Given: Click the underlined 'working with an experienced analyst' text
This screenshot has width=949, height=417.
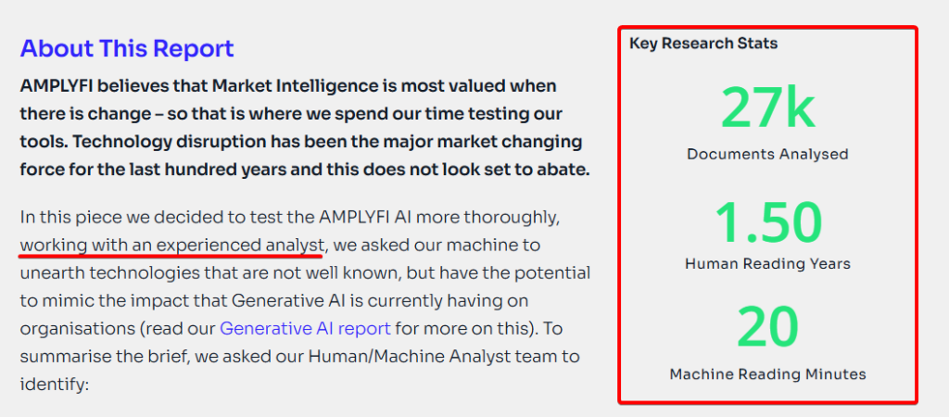Looking at the screenshot, I should click(172, 246).
